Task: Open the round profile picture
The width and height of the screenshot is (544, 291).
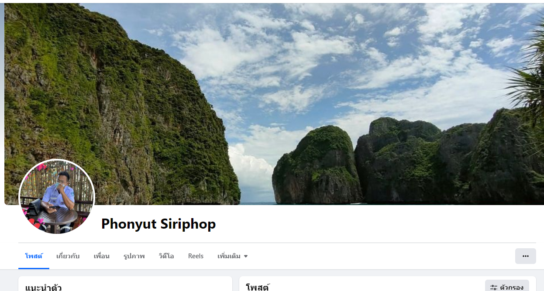Action: click(x=57, y=197)
